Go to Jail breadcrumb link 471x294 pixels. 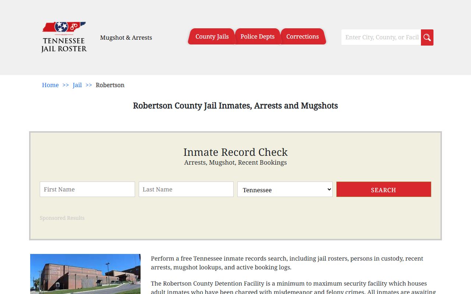(77, 85)
